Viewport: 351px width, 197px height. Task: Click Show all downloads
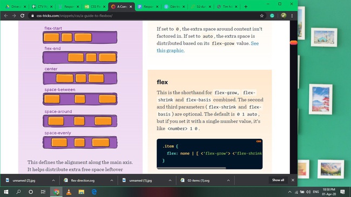point(278,180)
